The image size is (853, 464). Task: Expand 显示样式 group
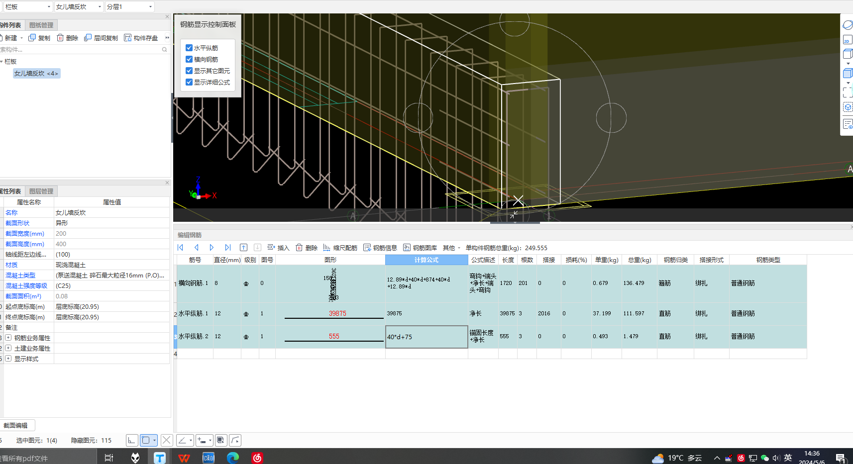click(x=8, y=358)
